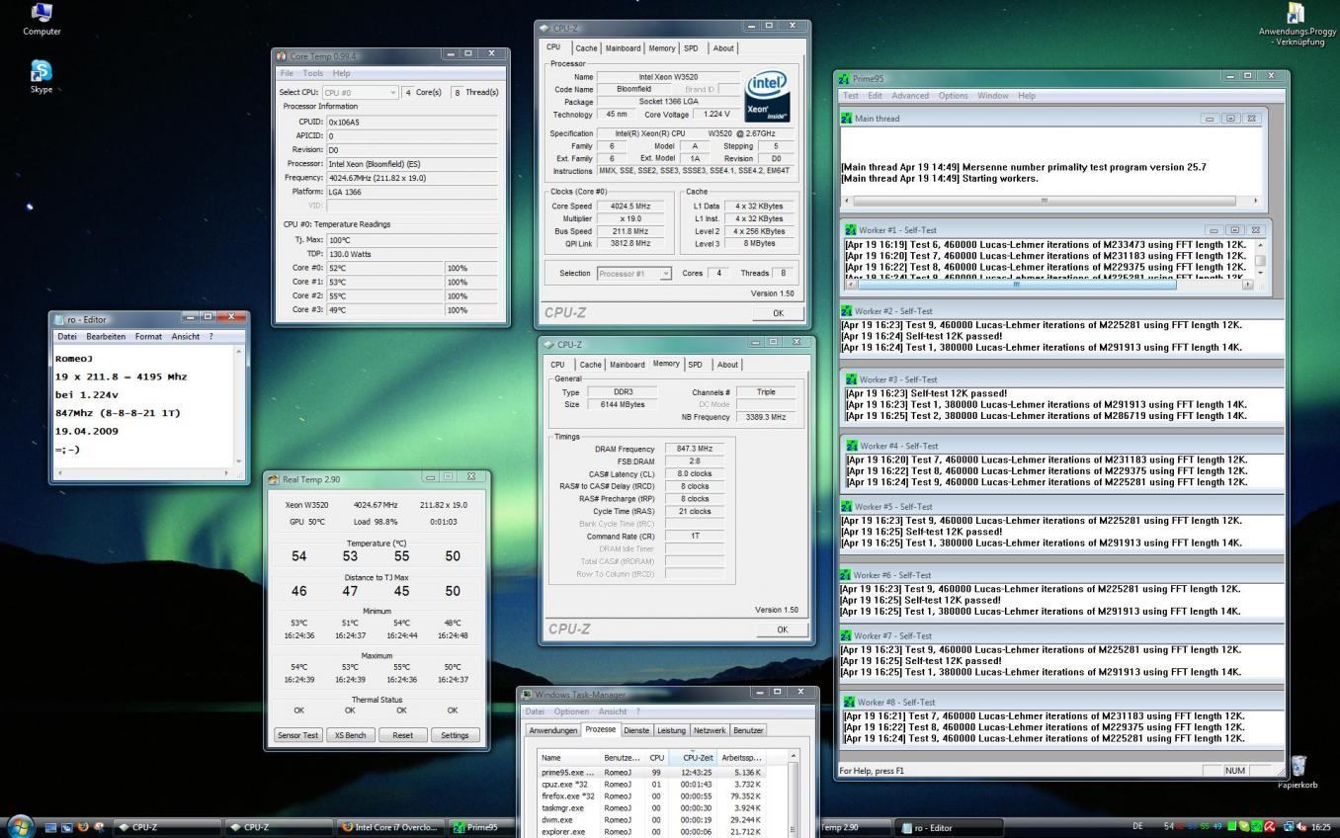This screenshot has height=838, width=1340.
Task: Open the Computer desktop icon
Action: tap(42, 19)
